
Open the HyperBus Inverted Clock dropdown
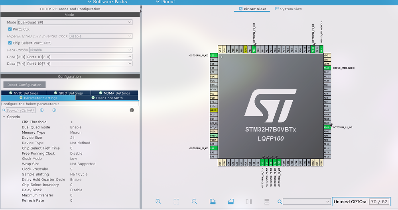point(100,36)
